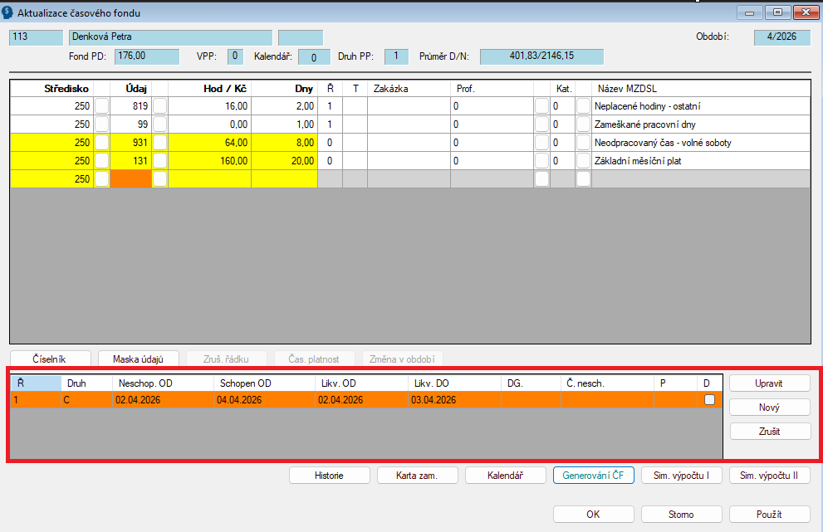This screenshot has height=532, width=823.
Task: Click Generování ČF button
Action: point(594,476)
